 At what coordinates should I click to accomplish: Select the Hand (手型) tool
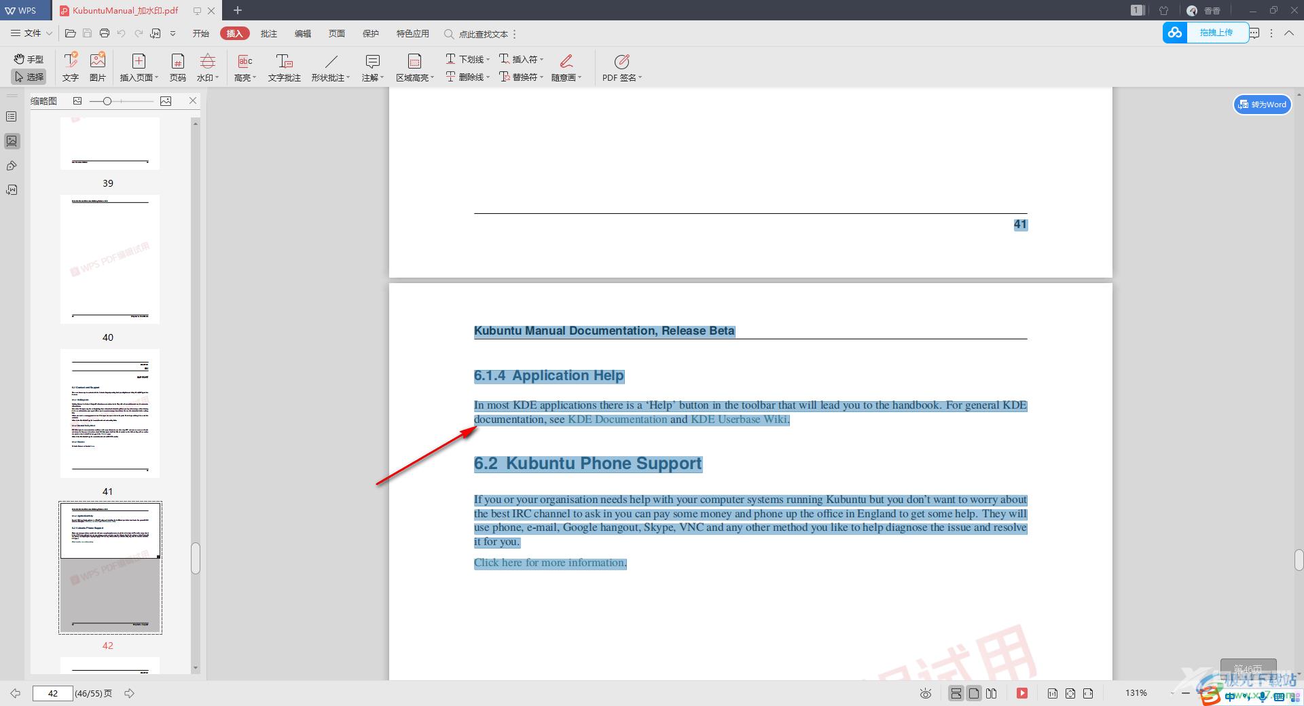coord(29,59)
